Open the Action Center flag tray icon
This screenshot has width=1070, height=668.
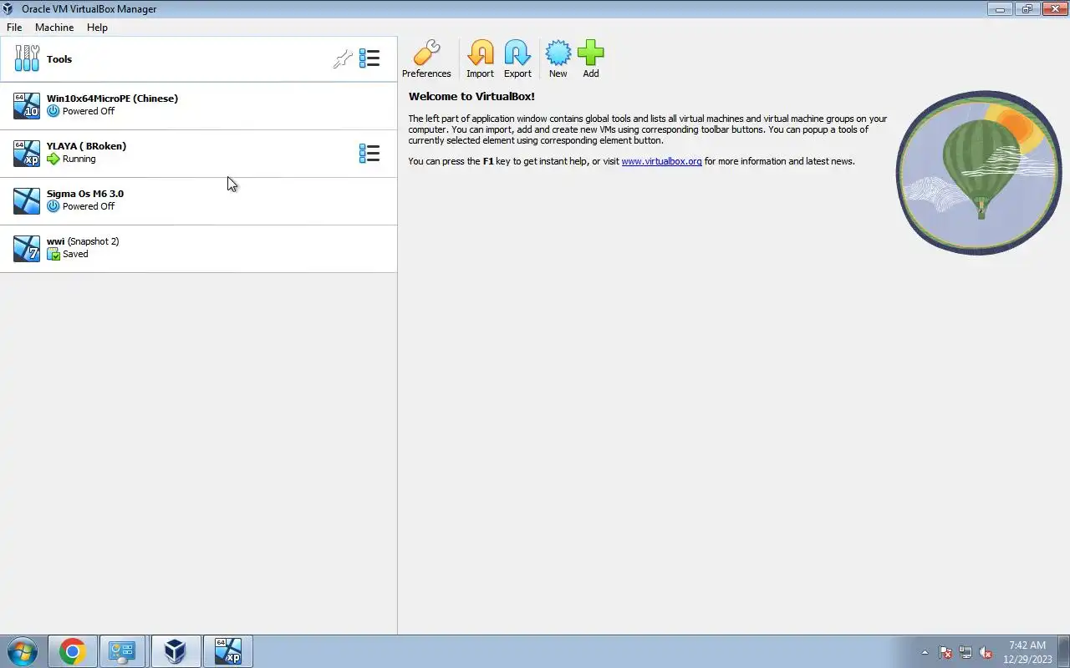click(945, 653)
